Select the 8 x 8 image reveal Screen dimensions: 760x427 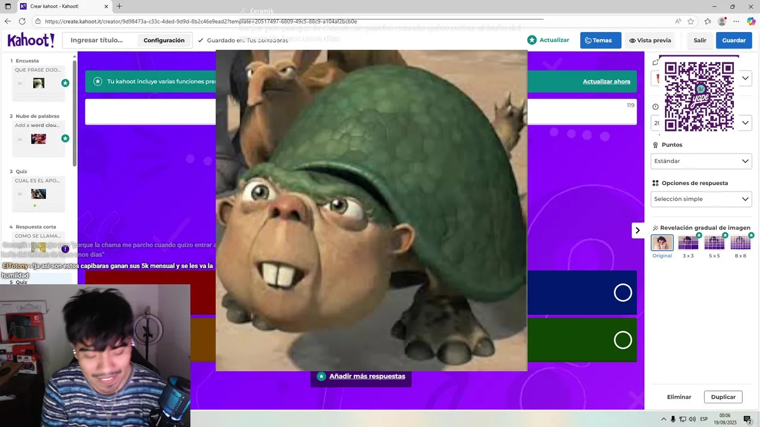click(x=740, y=243)
